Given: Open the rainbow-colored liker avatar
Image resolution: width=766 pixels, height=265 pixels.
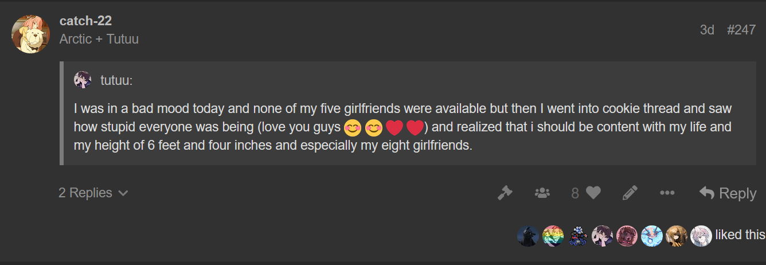Looking at the screenshot, I should (553, 236).
